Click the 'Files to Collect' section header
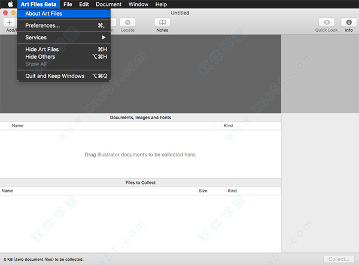This screenshot has height=265, width=359. [141, 183]
